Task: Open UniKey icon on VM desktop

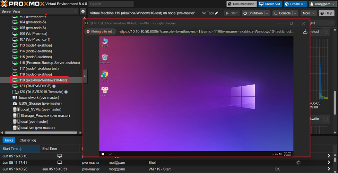Action: click(x=105, y=90)
